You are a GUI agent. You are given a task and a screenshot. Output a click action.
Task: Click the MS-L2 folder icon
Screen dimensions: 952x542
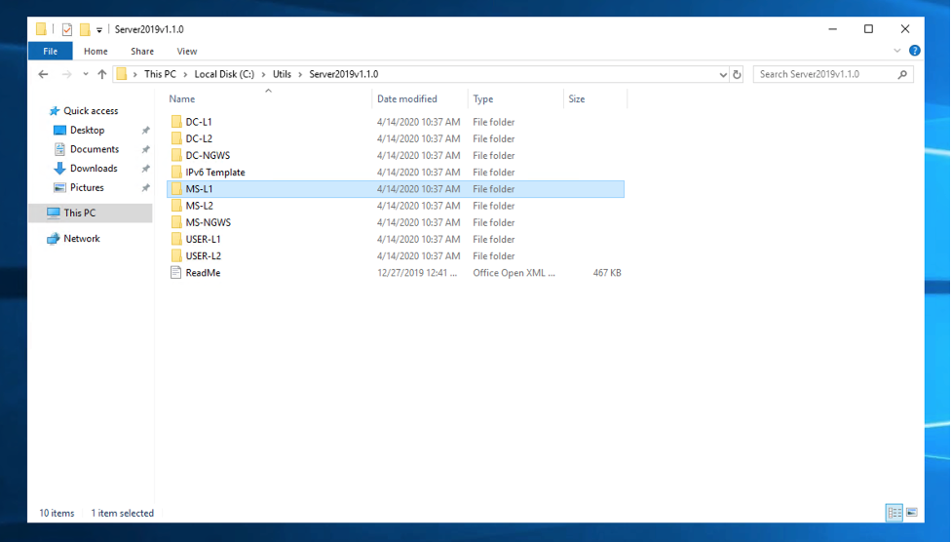176,206
